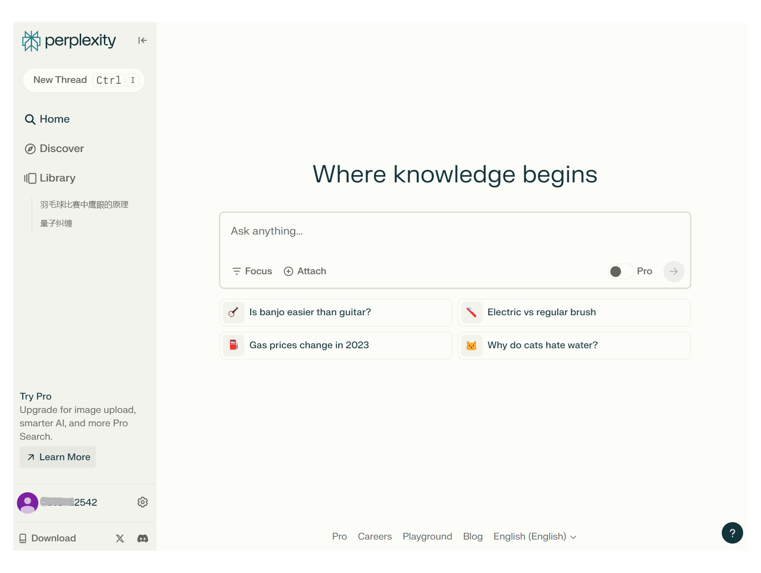Submit query with the arrow button
The height and width of the screenshot is (573, 761).
pos(674,272)
